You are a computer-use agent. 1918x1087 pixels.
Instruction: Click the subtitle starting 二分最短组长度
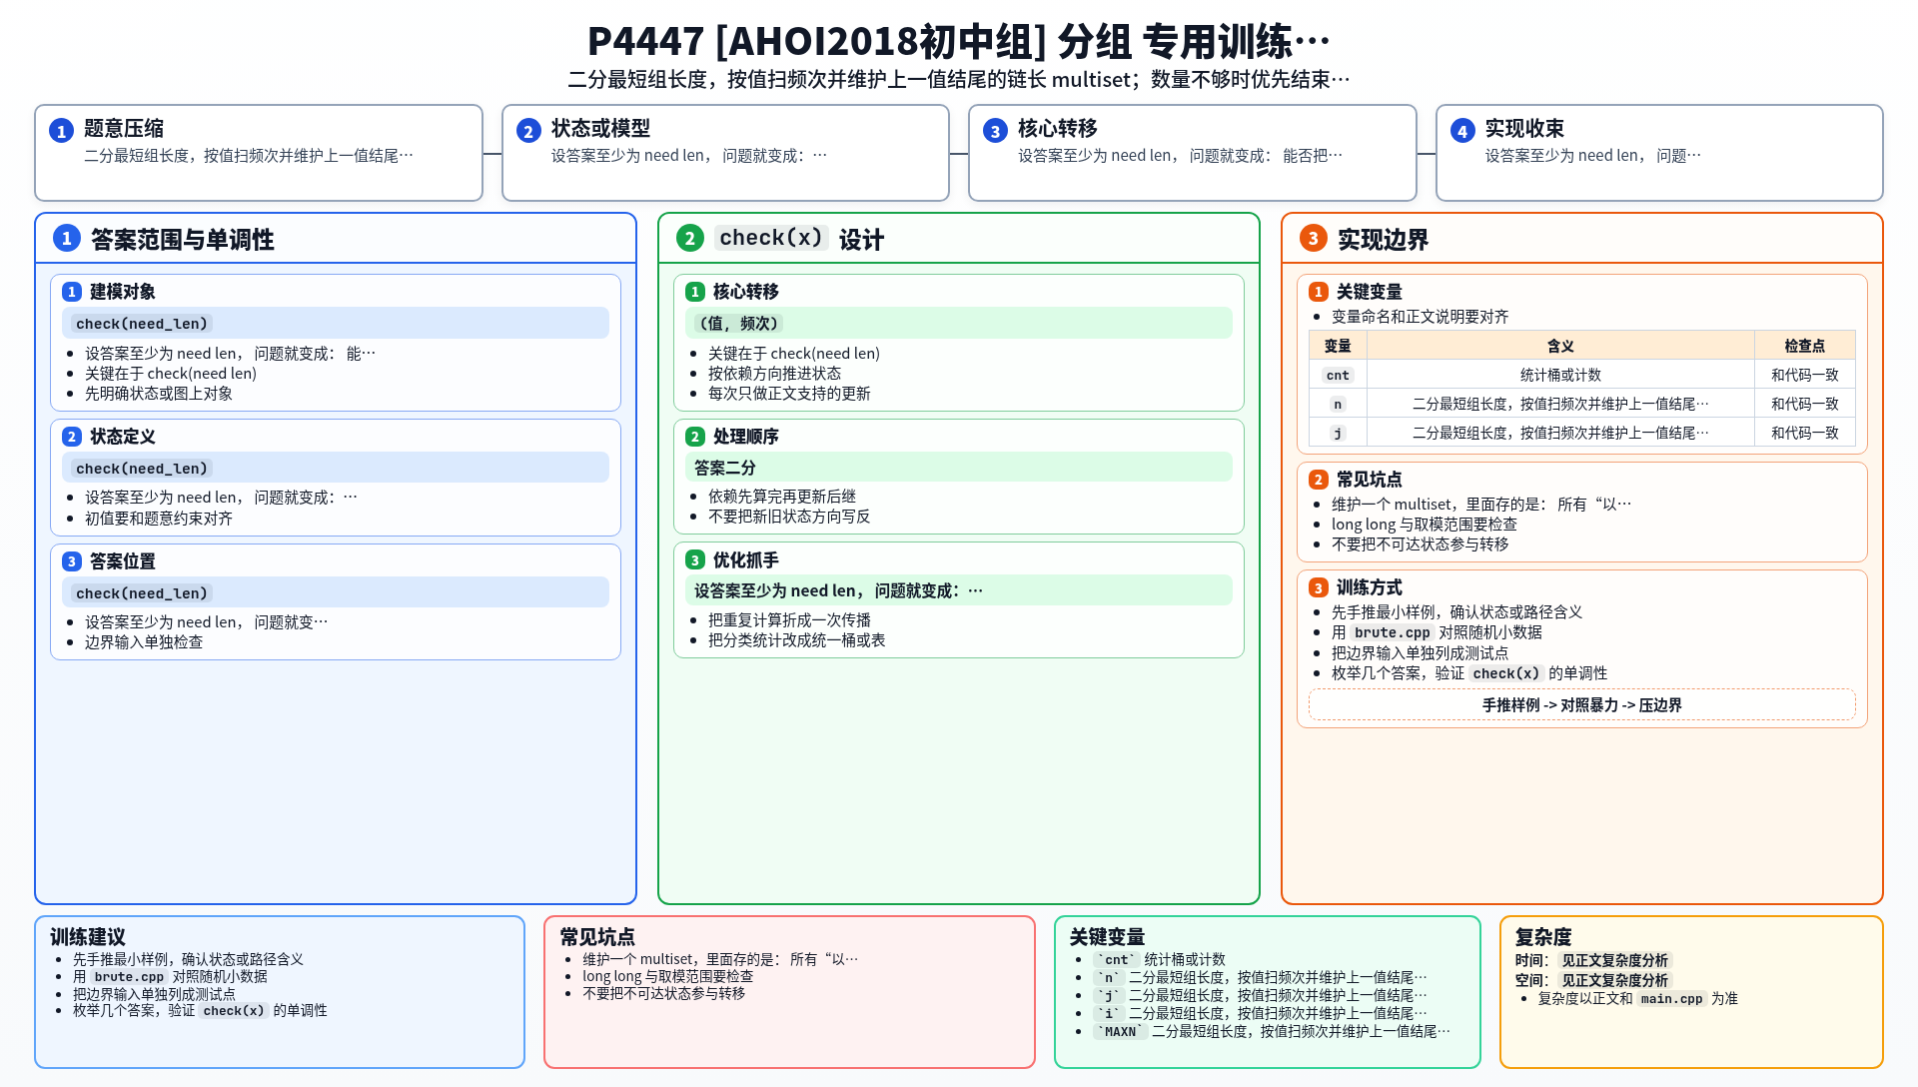coord(959,79)
